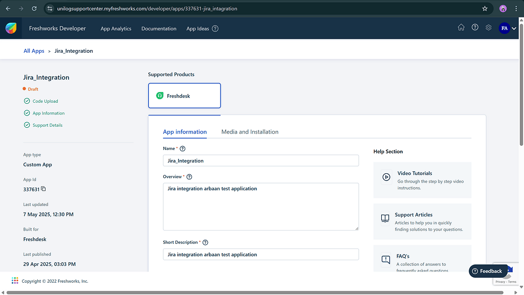Open the help question-mark icon in the navbar
Image resolution: width=524 pixels, height=295 pixels.
coord(474,28)
